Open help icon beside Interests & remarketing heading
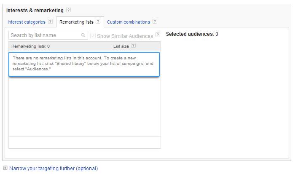 point(69,10)
